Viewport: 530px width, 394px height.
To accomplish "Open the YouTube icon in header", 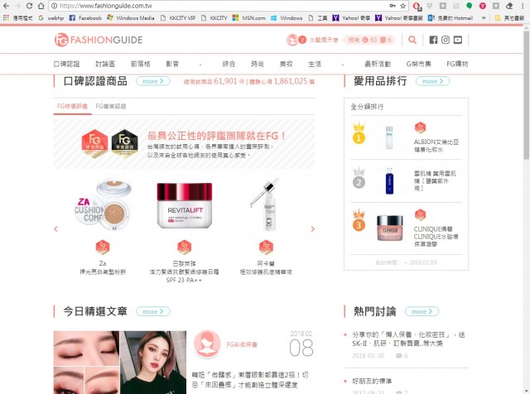I will click(458, 40).
